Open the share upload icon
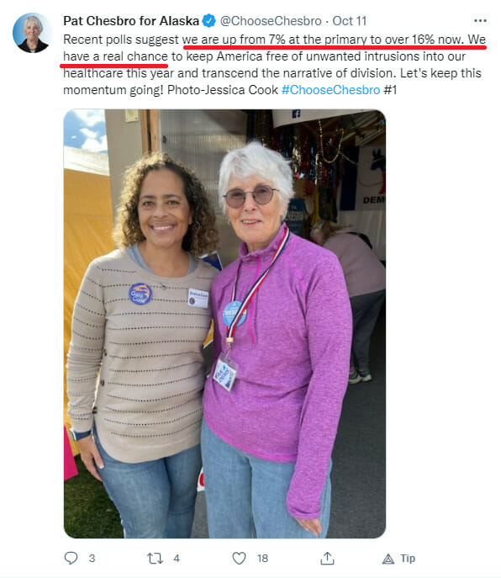Image resolution: width=501 pixels, height=578 pixels. (327, 558)
